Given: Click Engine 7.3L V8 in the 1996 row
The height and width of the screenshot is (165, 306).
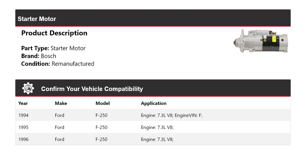Looking at the screenshot, I should [x=157, y=139].
